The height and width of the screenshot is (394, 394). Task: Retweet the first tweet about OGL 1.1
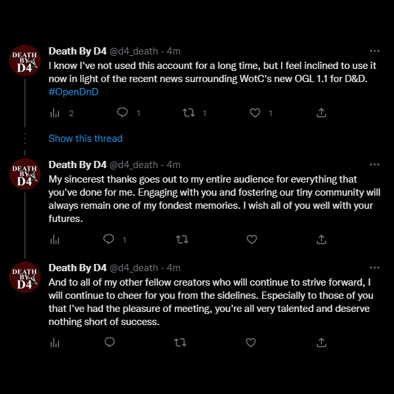[x=188, y=113]
